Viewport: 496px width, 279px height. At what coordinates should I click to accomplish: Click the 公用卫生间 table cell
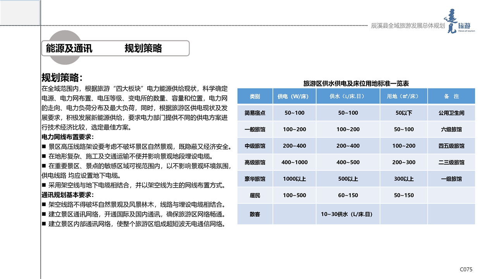click(451, 113)
